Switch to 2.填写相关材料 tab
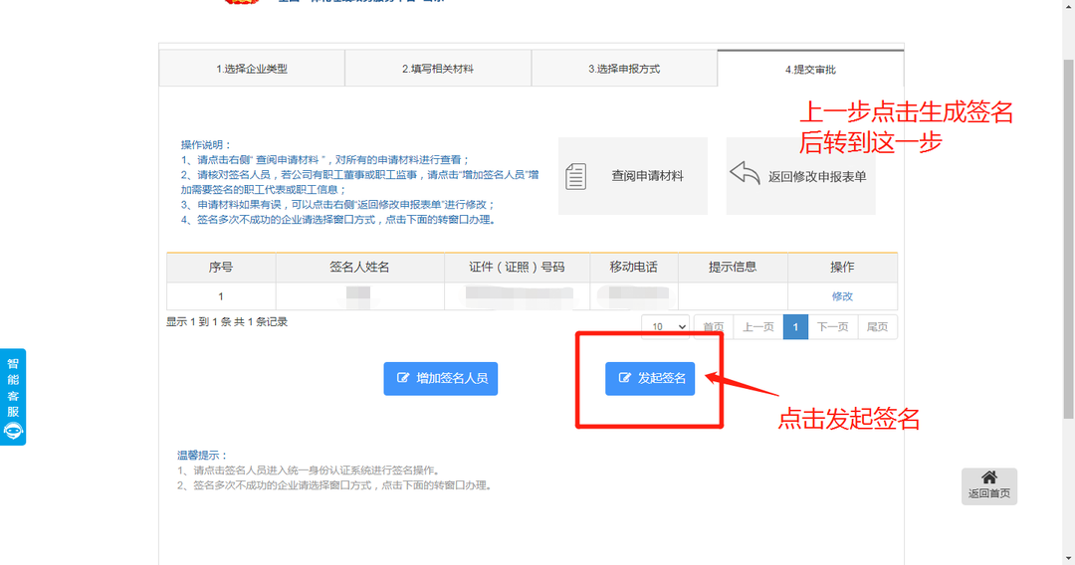The width and height of the screenshot is (1075, 565). pyautogui.click(x=438, y=69)
